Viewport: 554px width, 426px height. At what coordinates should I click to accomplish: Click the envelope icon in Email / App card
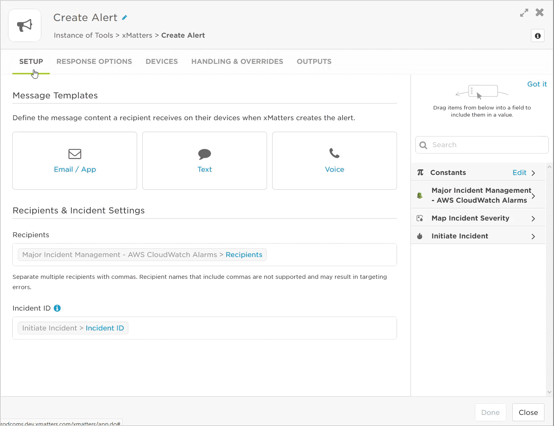pos(75,154)
